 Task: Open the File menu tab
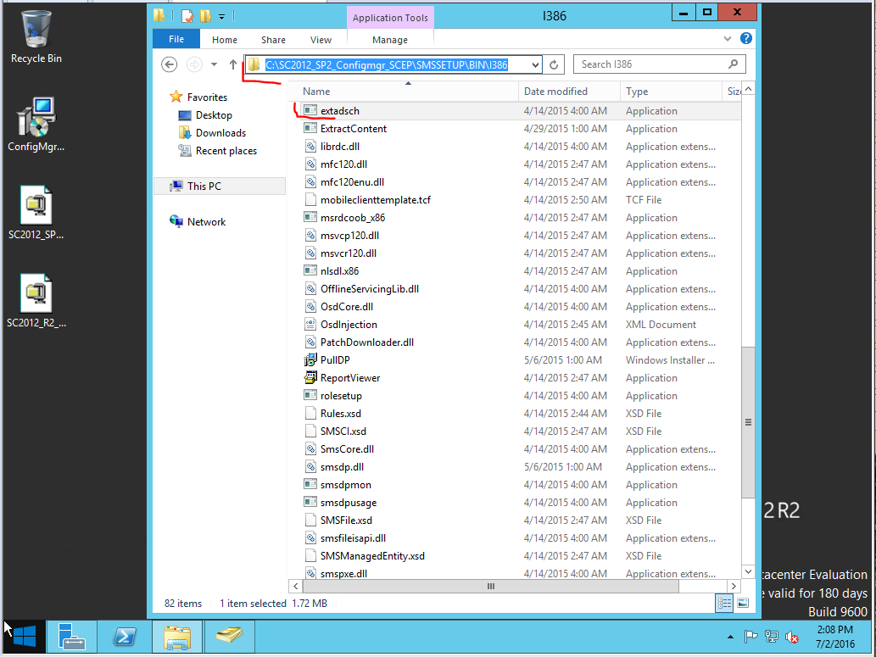tap(176, 39)
